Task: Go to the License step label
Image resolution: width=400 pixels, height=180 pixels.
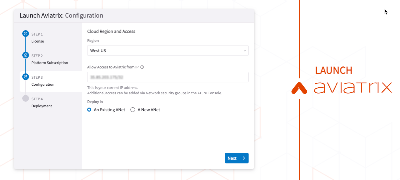Action: 38,41
